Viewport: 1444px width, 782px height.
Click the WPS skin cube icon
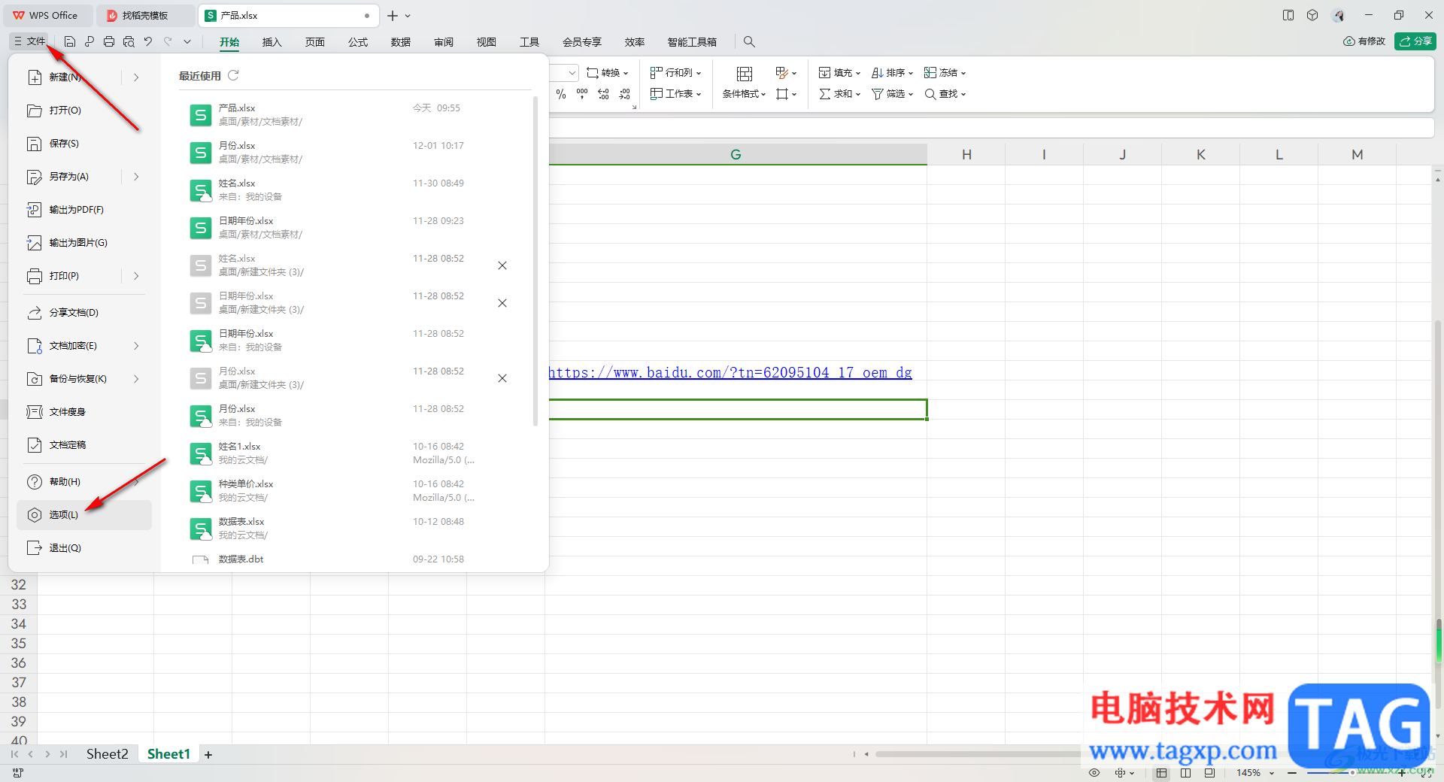(x=1312, y=15)
